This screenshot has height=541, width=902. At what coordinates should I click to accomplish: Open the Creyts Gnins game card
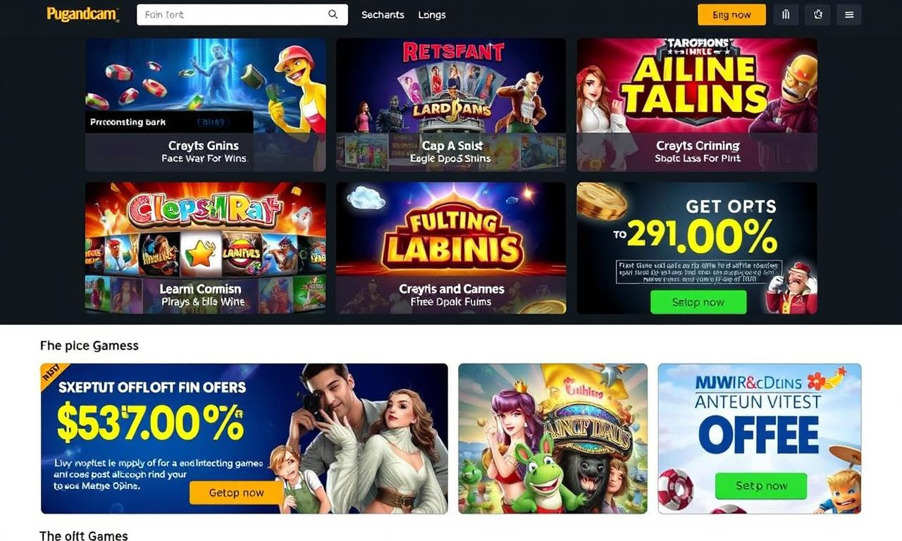click(205, 105)
